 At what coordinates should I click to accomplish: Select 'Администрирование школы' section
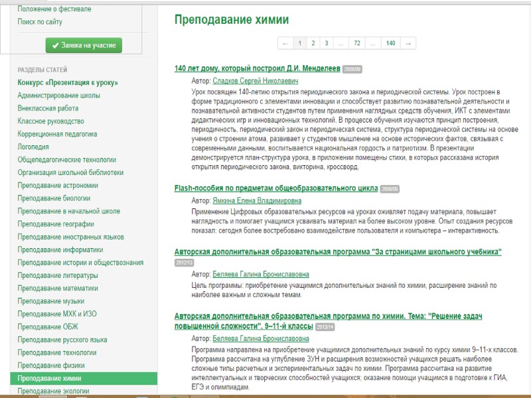[x=59, y=96]
